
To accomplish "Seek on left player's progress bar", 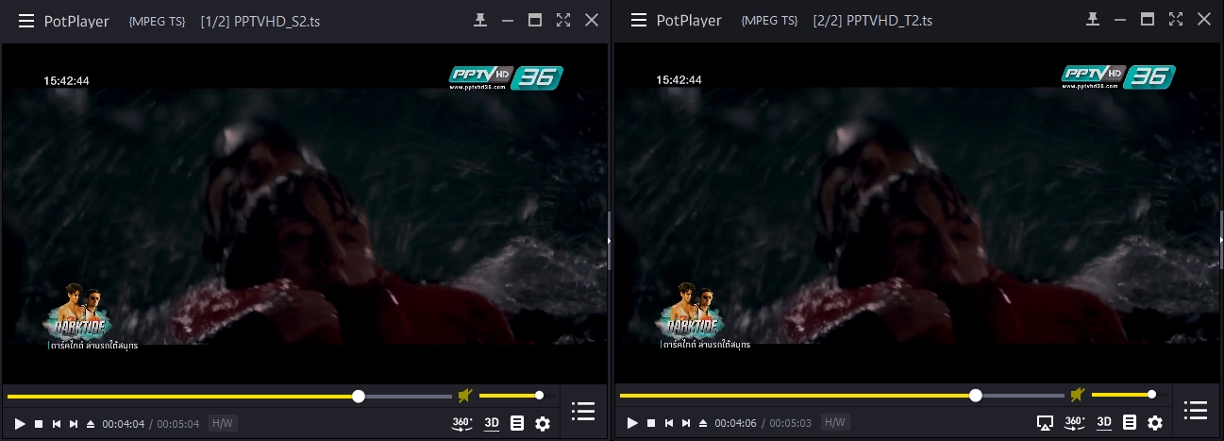I will (x=229, y=396).
